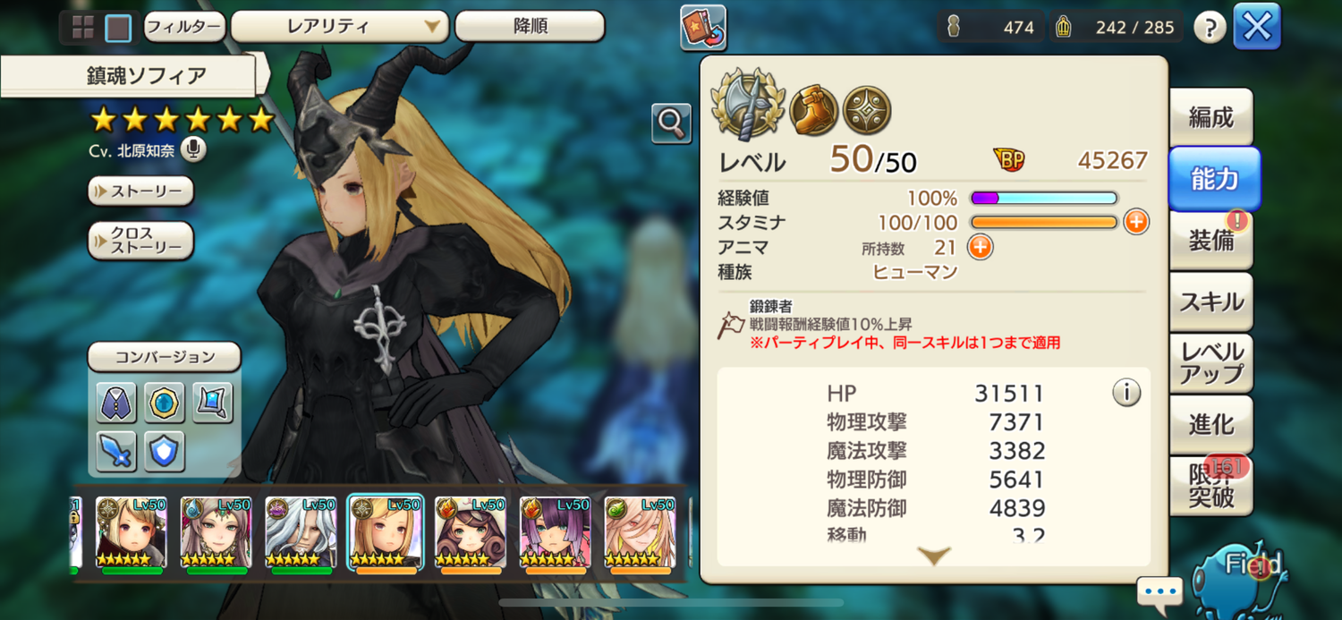Switch to single-unit view layout

pos(118,28)
